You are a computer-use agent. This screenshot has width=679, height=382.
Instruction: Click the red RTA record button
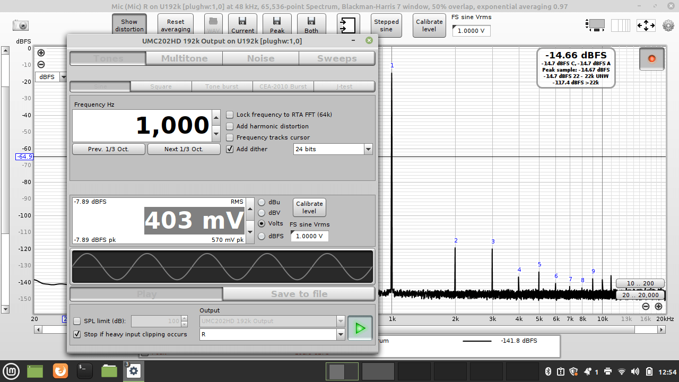pyautogui.click(x=651, y=59)
